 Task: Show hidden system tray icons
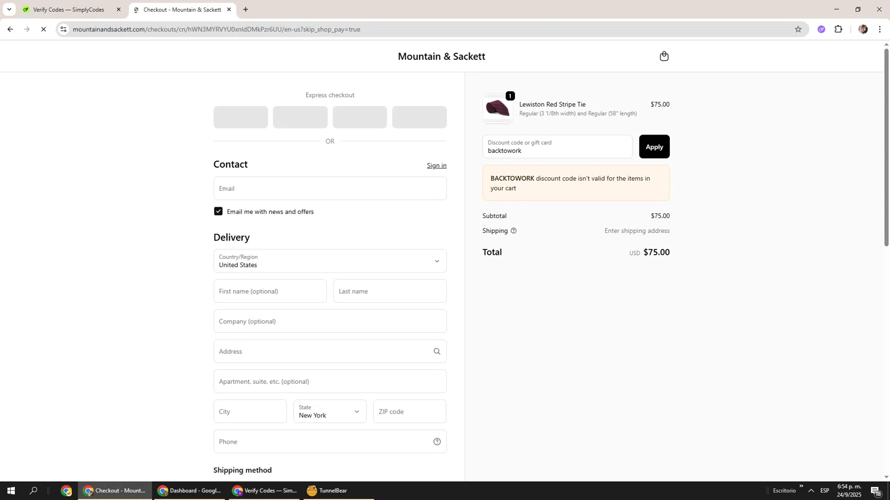pyautogui.click(x=811, y=491)
